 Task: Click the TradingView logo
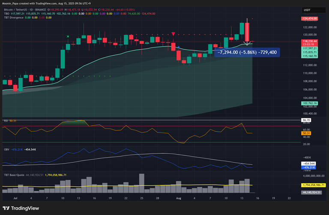(x=21, y=208)
